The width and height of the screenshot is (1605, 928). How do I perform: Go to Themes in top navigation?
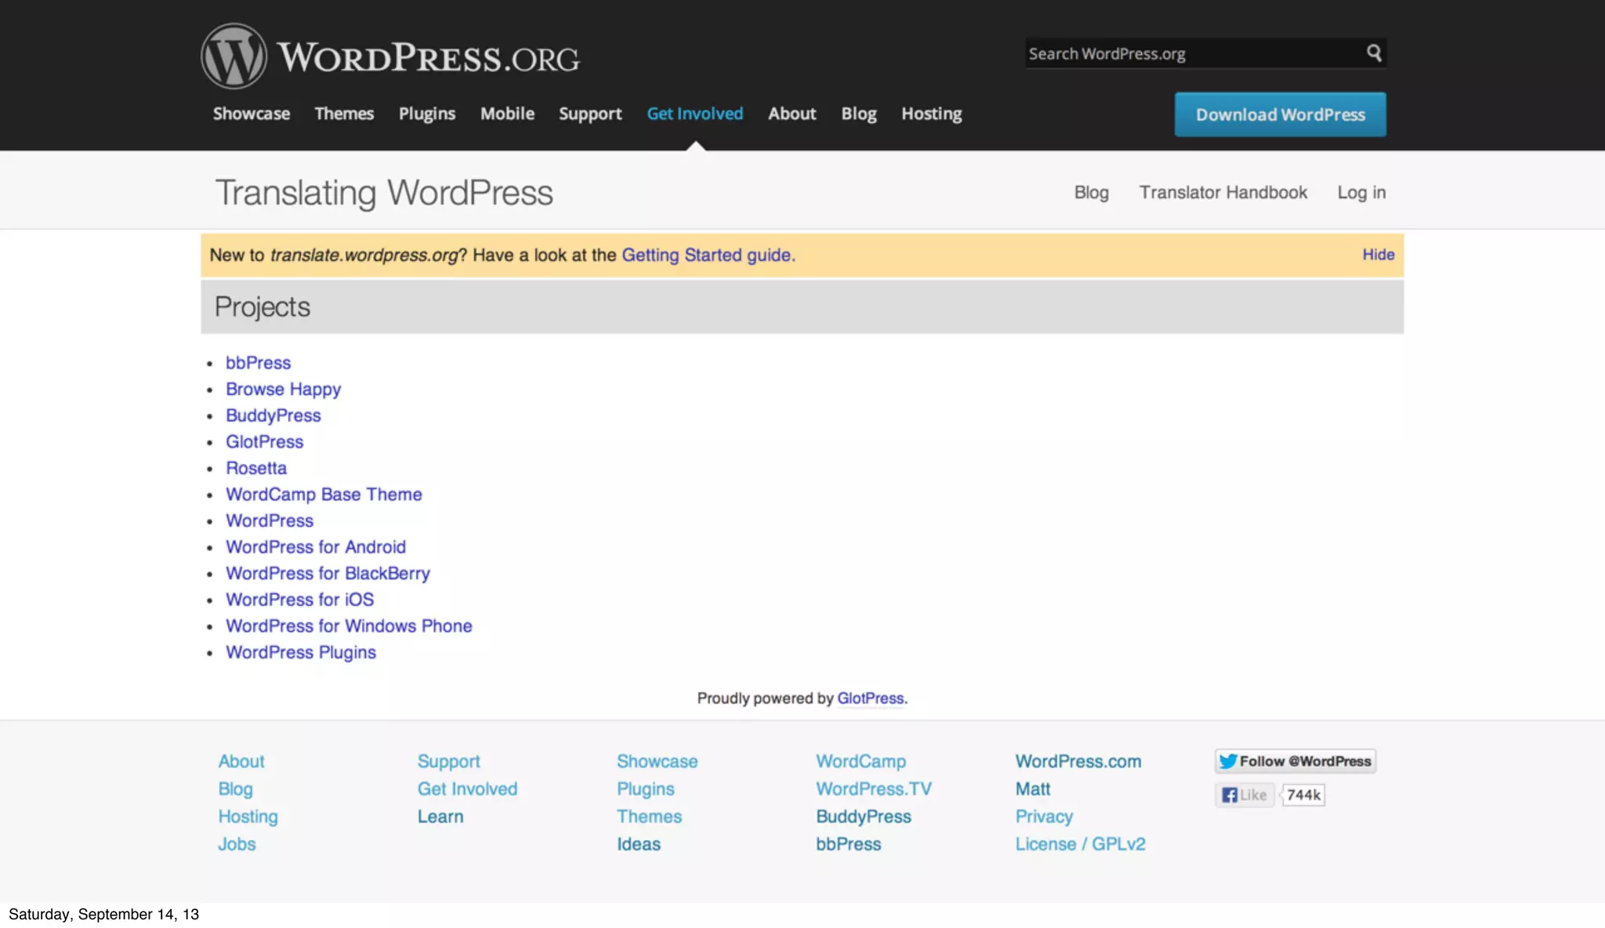coord(344,114)
